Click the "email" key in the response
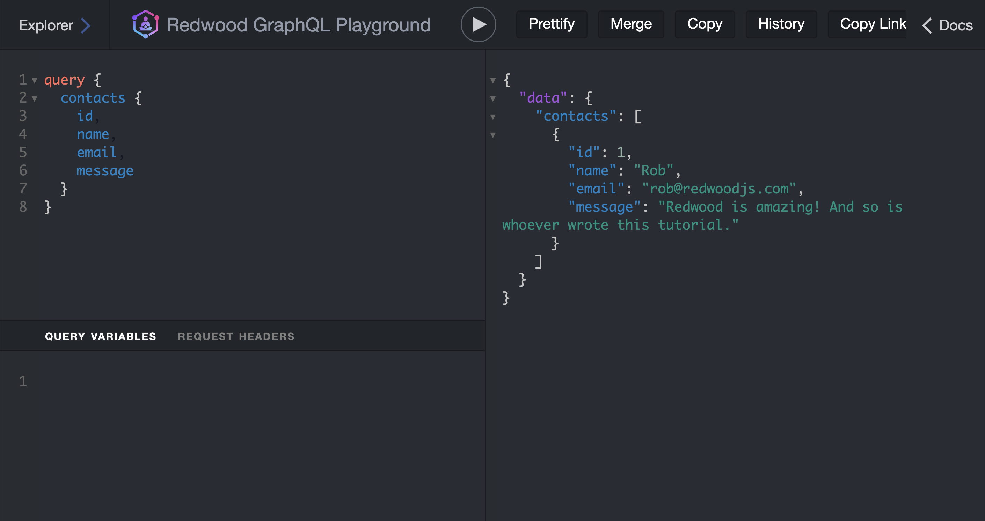The width and height of the screenshot is (985, 521). tap(596, 189)
